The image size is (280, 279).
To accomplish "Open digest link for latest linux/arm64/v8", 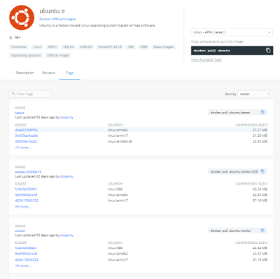I will tap(26, 141).
